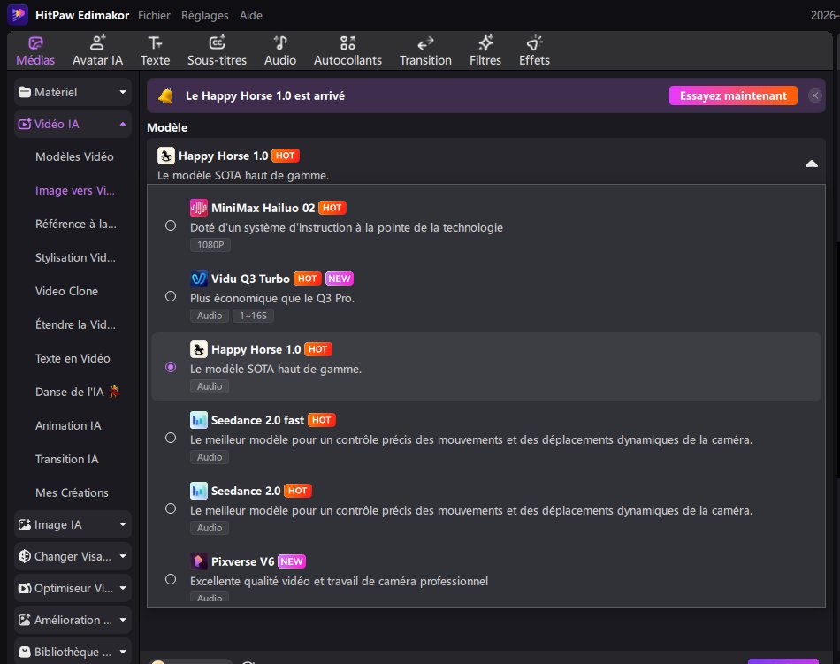Viewport: 840px width, 664px height.
Task: Dismiss the Happy Horse announcement banner
Action: tap(815, 95)
